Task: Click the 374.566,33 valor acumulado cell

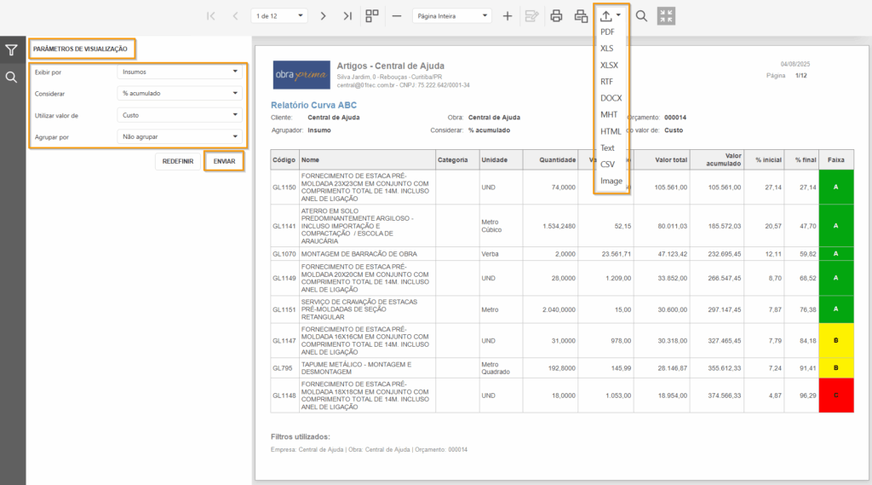Action: (716, 396)
